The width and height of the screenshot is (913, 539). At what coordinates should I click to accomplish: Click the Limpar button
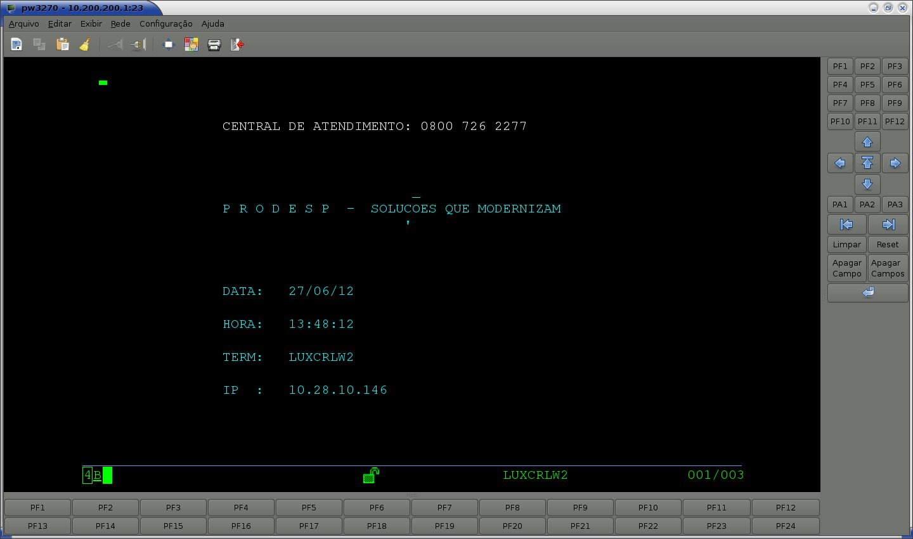[846, 244]
